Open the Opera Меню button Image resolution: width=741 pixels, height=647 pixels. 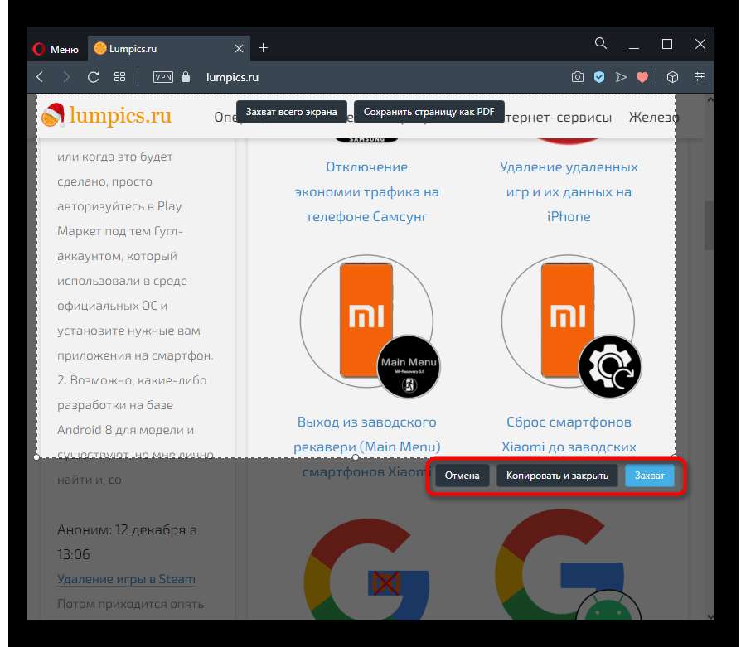click(56, 49)
